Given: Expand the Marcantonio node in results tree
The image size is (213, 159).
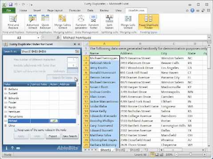Looking at the screenshot, I should [5, 116].
